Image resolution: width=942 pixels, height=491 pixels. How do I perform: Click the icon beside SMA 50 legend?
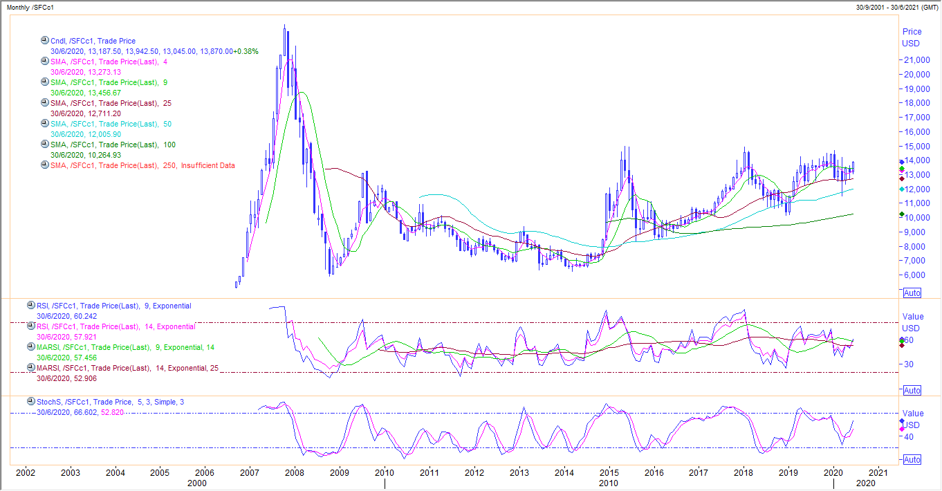point(45,124)
